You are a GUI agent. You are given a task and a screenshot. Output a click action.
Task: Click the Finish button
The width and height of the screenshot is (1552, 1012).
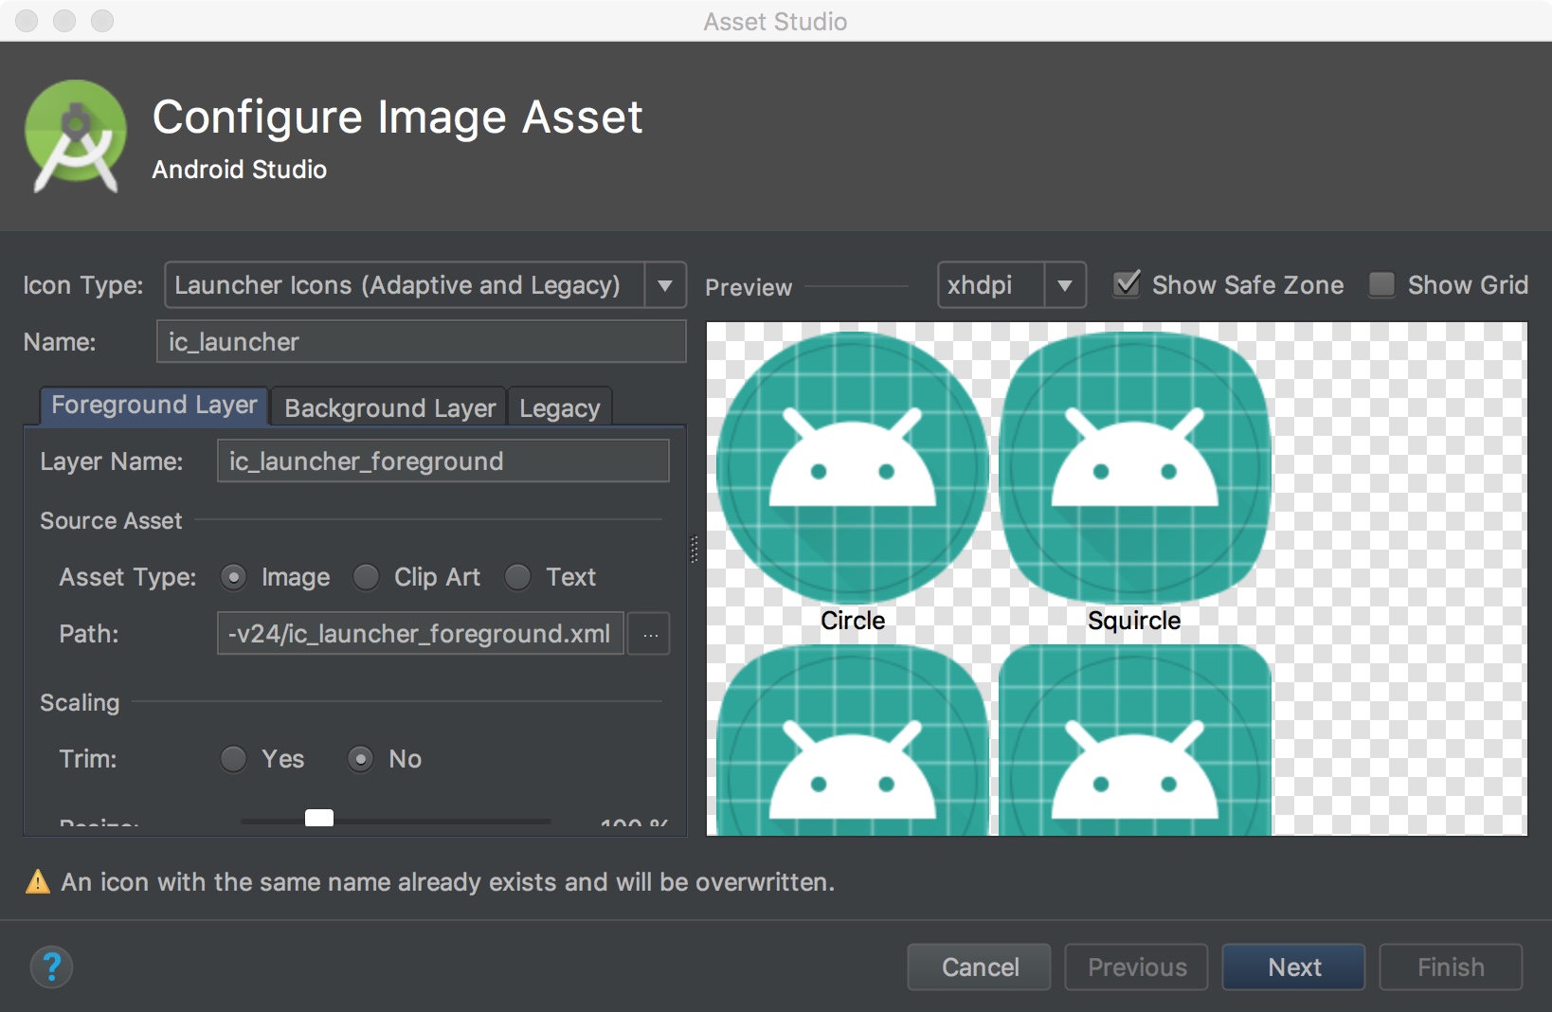coord(1451,967)
